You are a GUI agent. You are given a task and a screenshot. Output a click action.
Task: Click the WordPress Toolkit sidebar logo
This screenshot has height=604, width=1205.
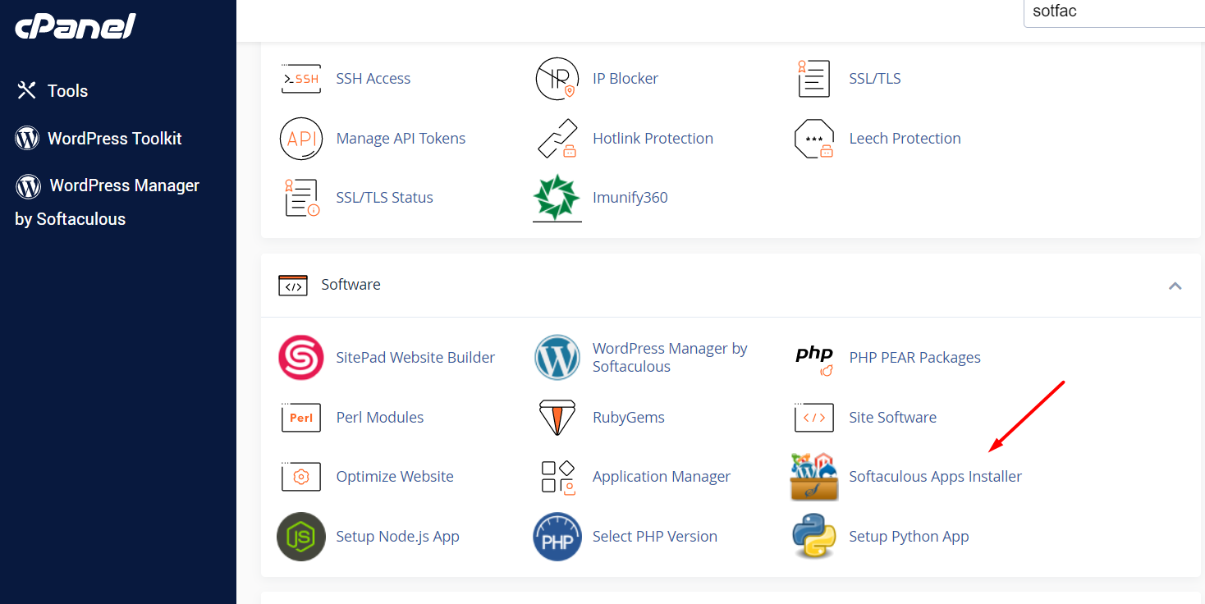tap(27, 138)
